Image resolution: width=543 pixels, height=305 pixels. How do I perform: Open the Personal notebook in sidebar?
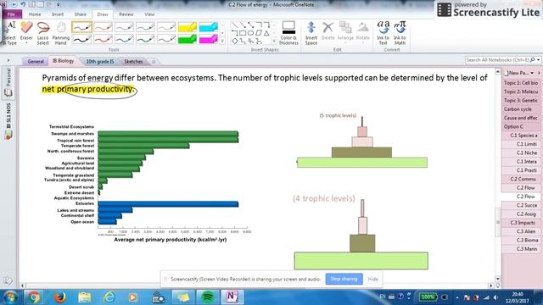[x=8, y=82]
